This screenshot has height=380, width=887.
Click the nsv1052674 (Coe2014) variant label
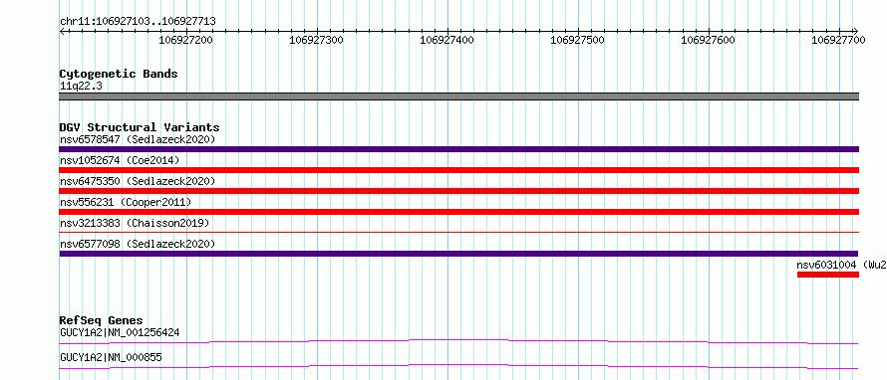[120, 160]
